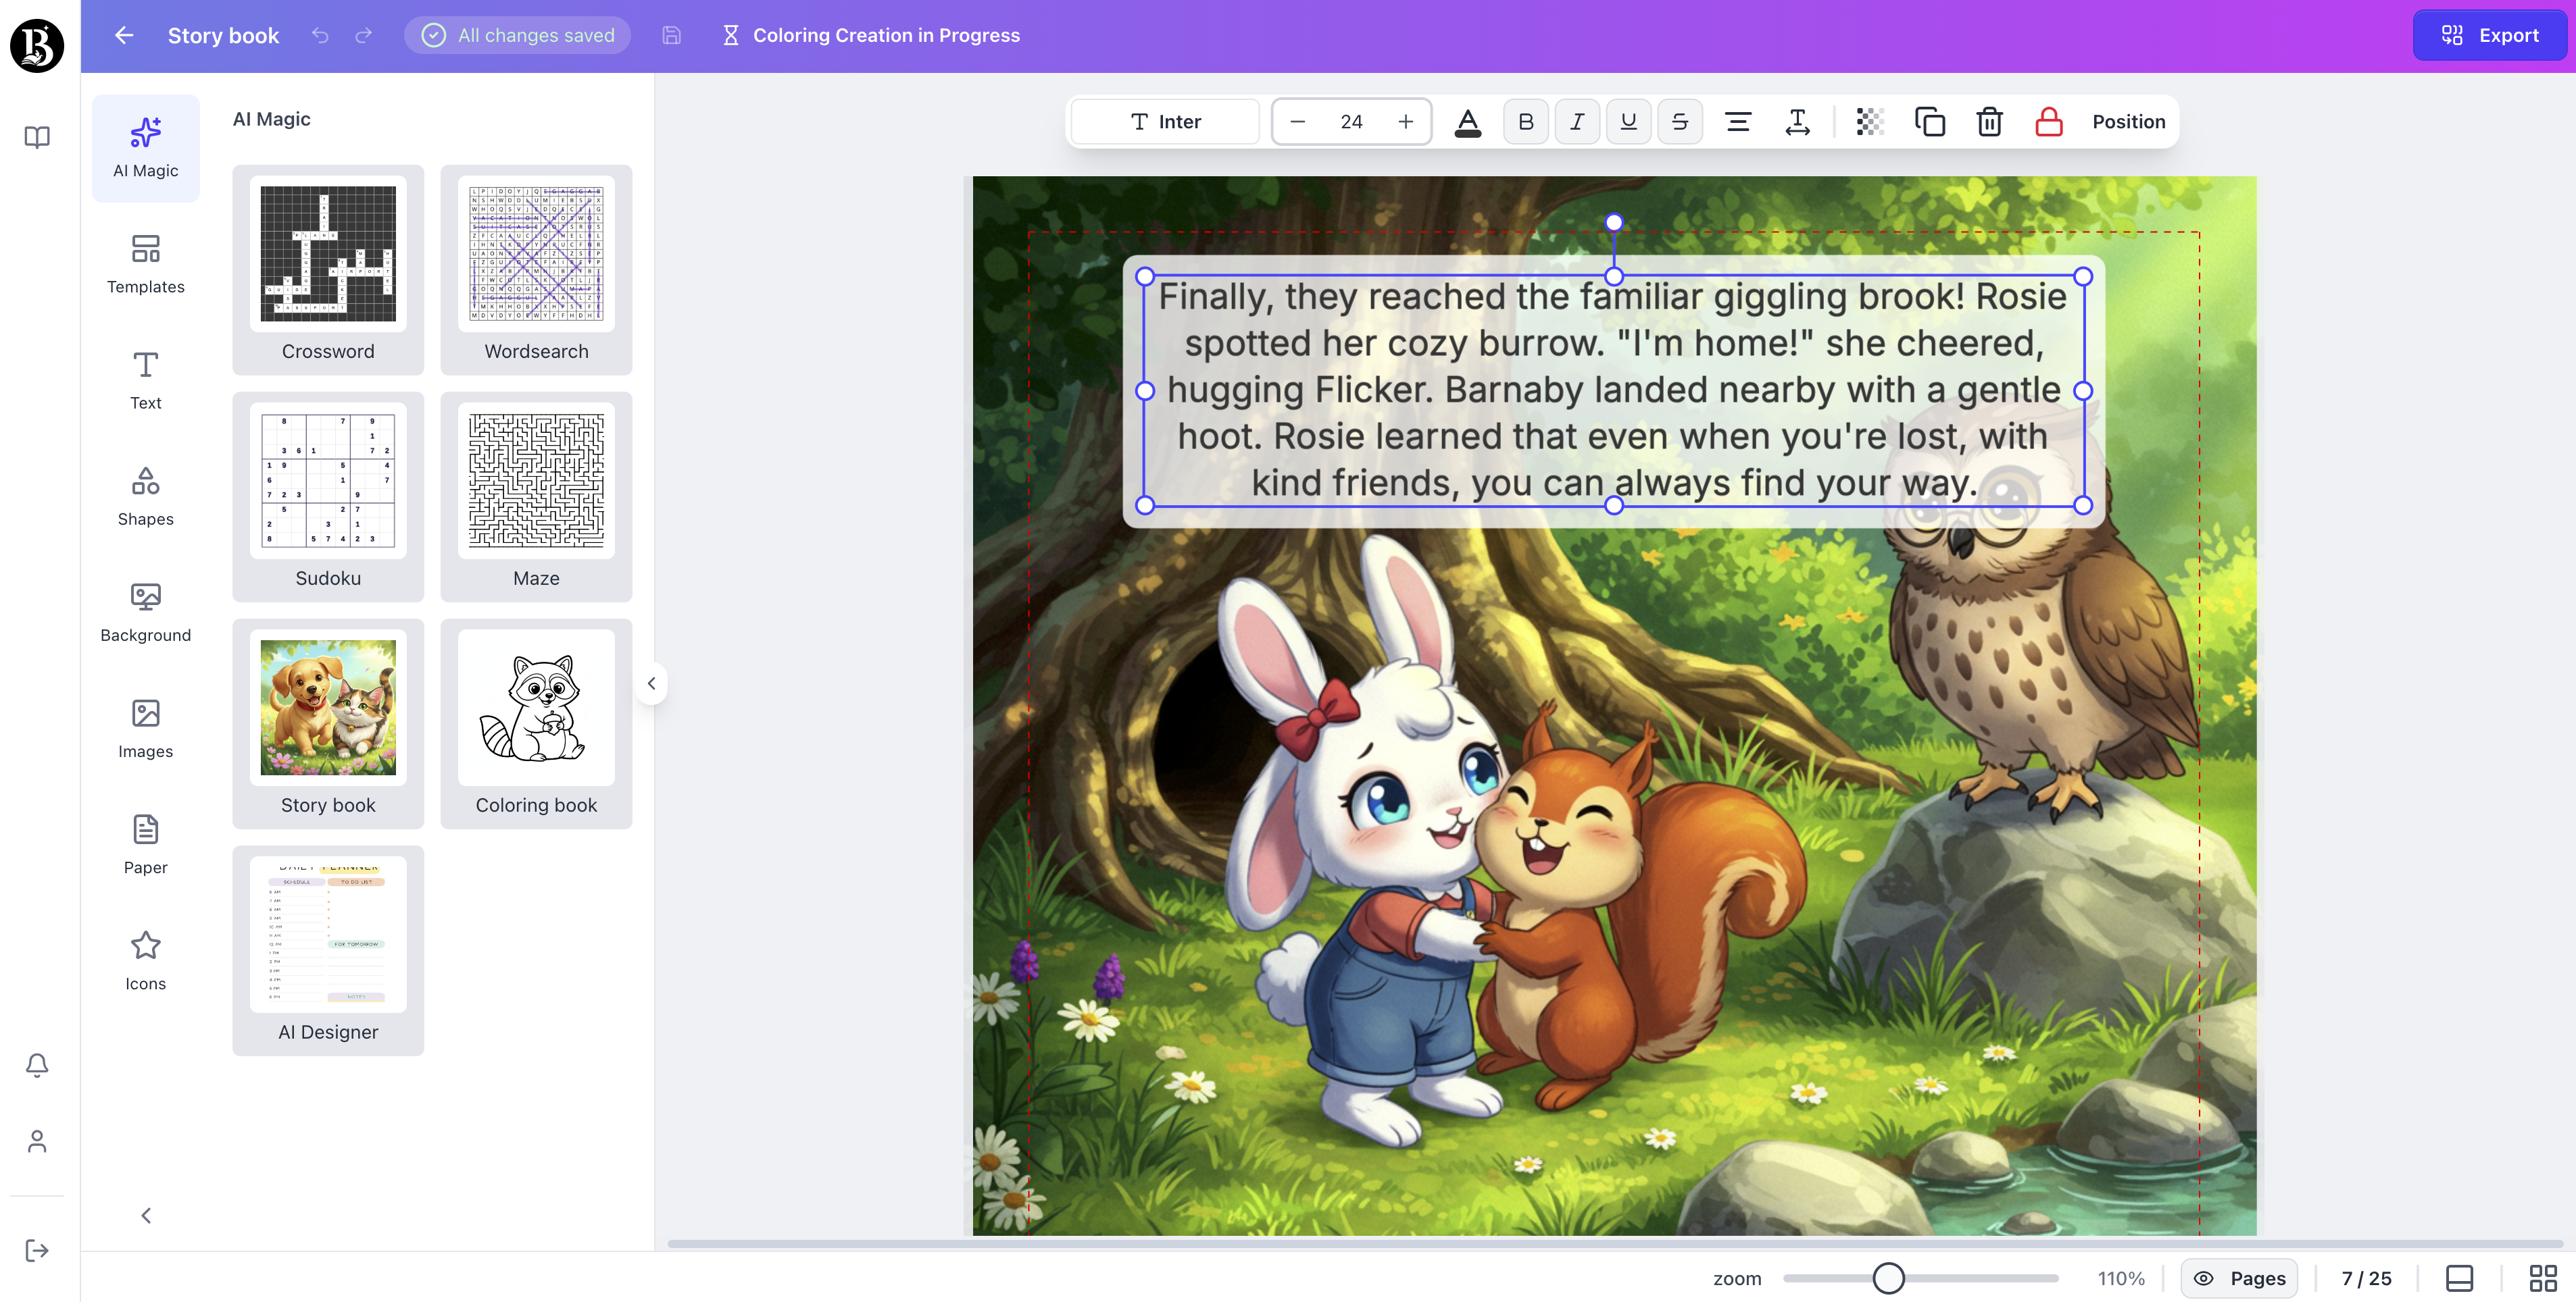Viewport: 2576px width, 1302px height.
Task: Open the Inter font dropdown
Action: click(x=1164, y=121)
